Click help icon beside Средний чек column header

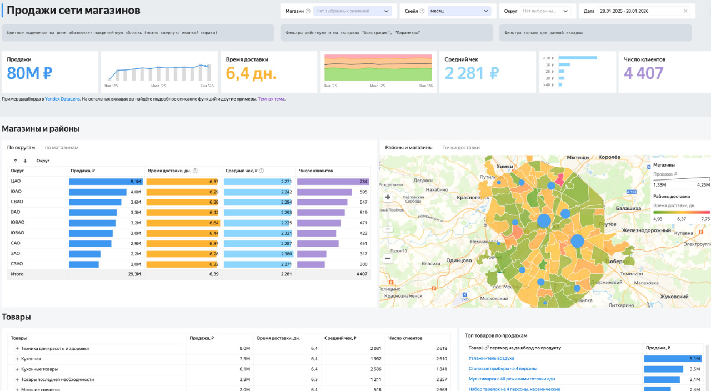point(262,171)
